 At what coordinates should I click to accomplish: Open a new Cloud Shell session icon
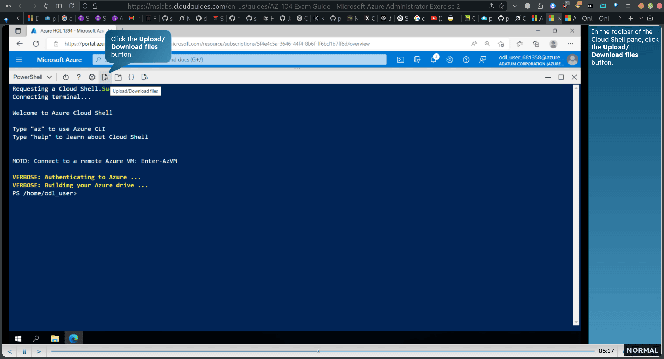(118, 77)
